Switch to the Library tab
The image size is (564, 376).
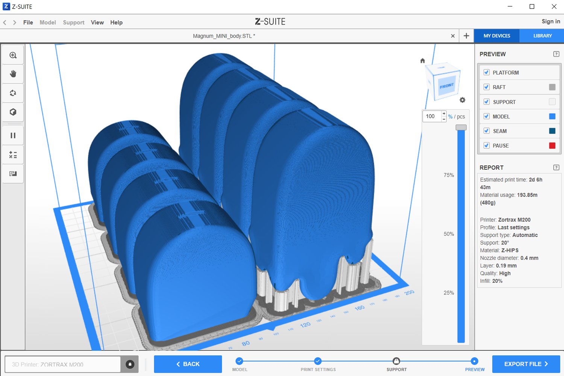point(542,36)
